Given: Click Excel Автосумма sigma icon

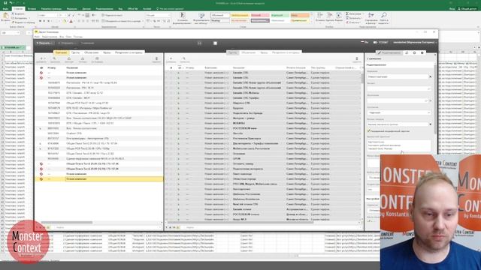Looking at the screenshot, I should point(347,13).
